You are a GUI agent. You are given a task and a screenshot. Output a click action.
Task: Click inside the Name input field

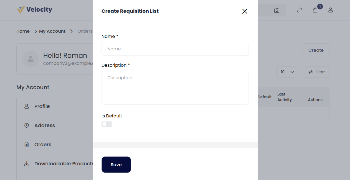(x=175, y=49)
